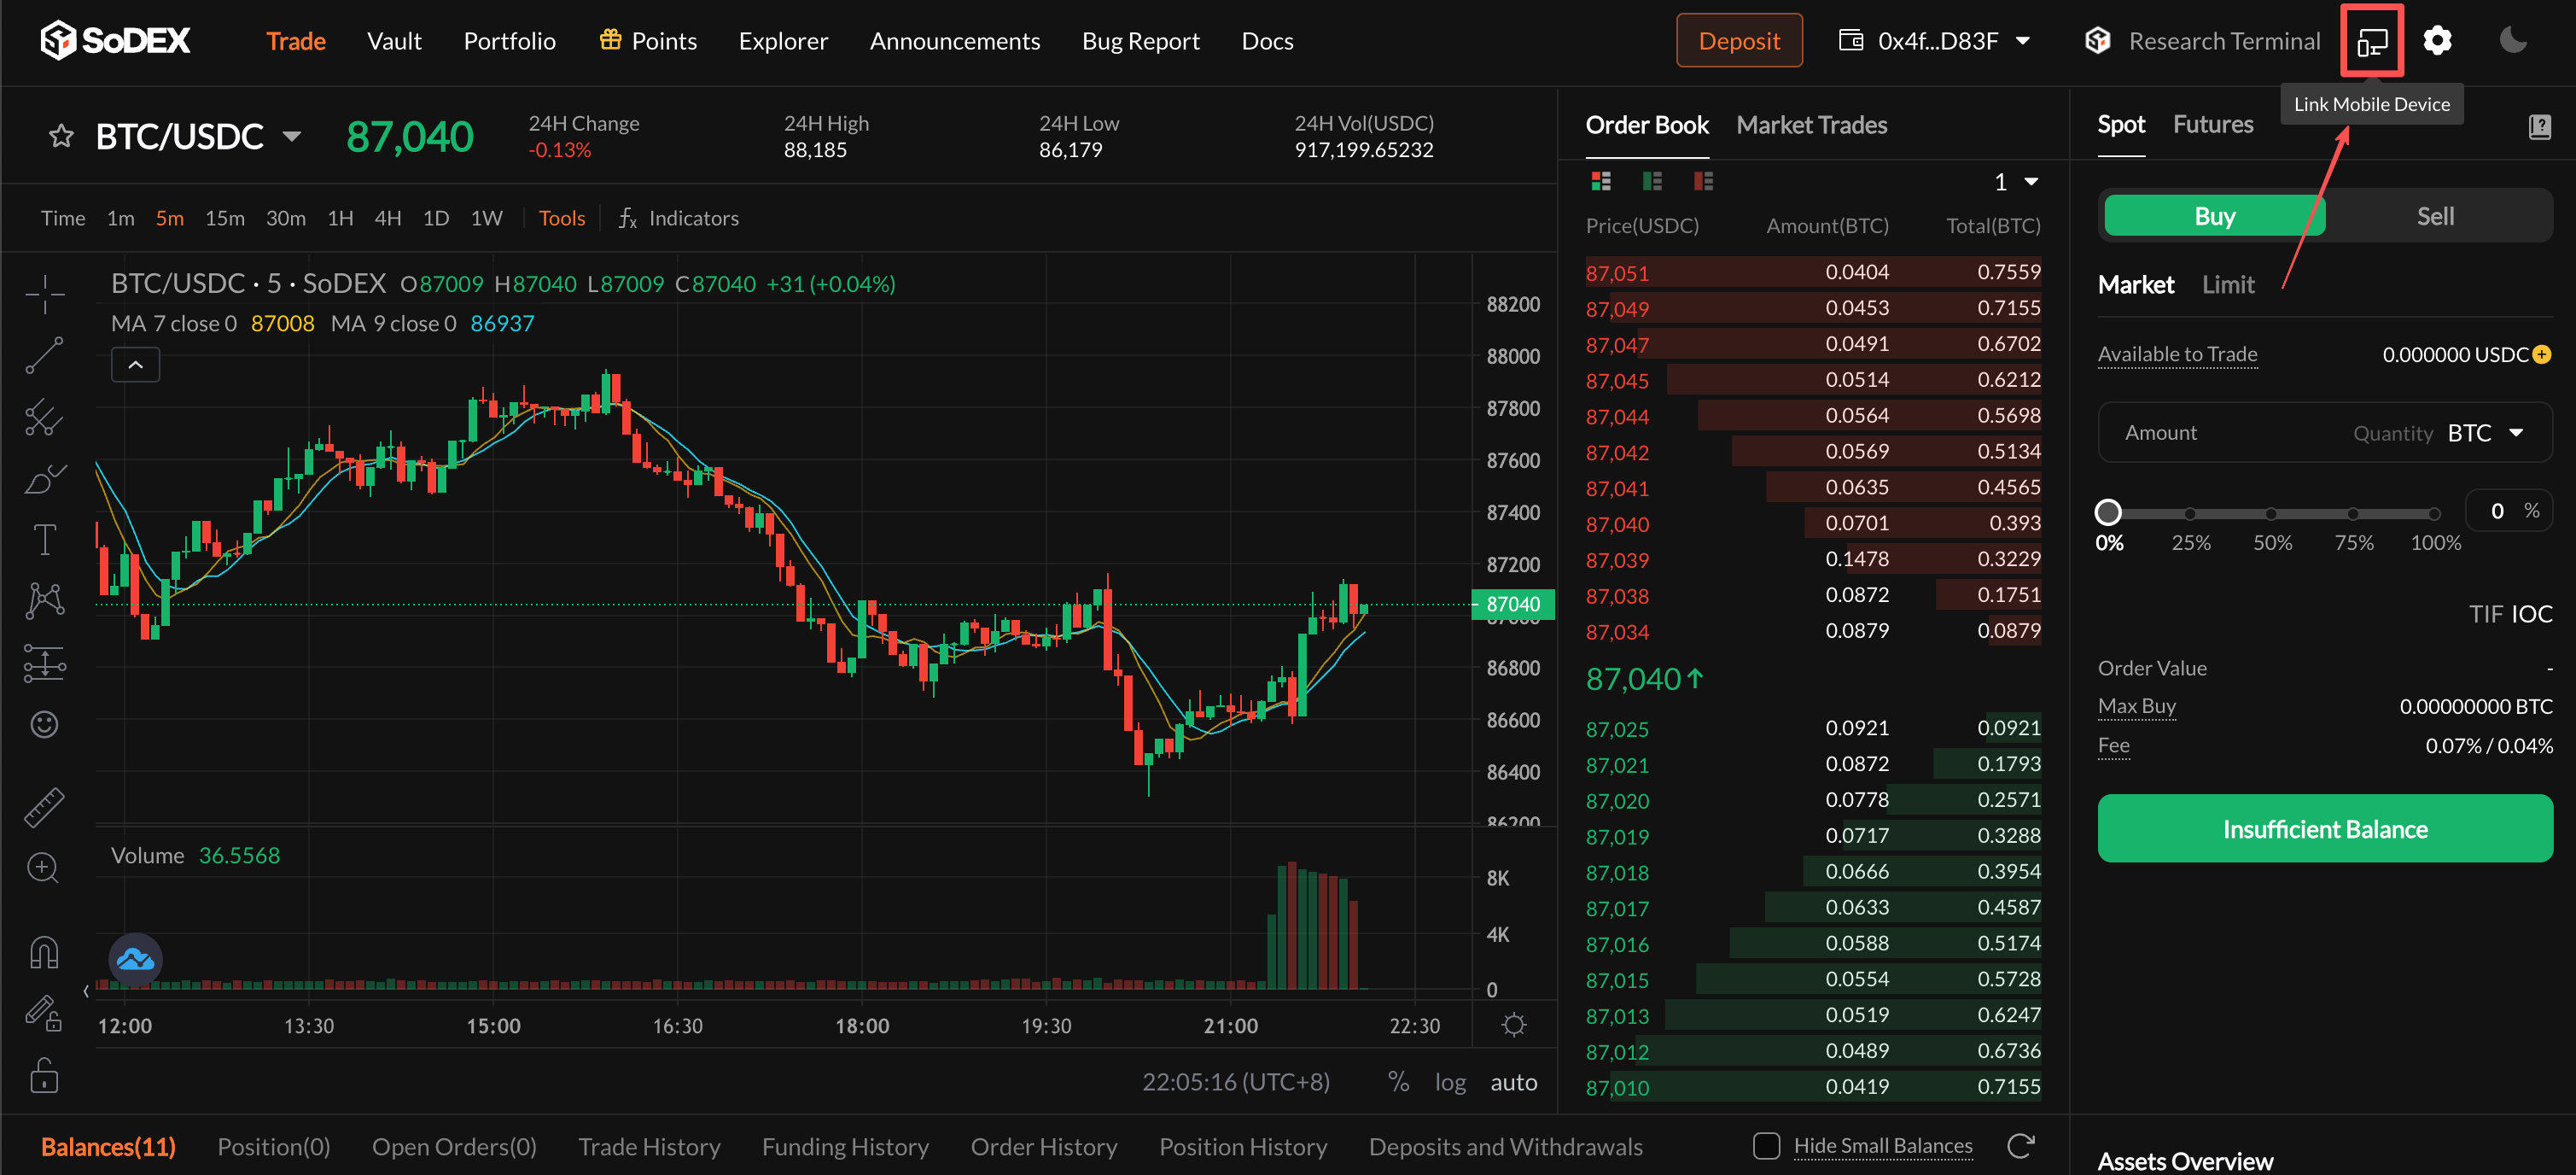2576x1175 pixels.
Task: Select the text annotation tool
Action: pos(44,540)
